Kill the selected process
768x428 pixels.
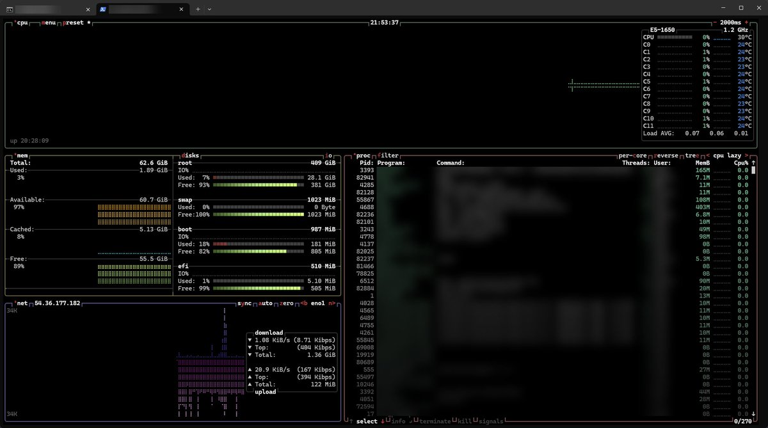(463, 421)
